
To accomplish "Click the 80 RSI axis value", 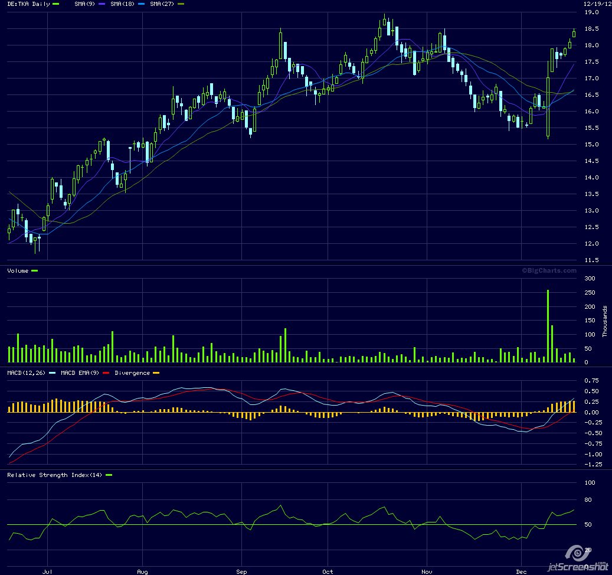I will (x=588, y=500).
